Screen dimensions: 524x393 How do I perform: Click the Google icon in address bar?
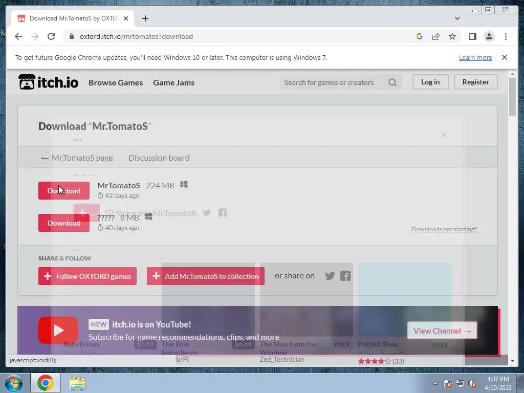point(420,36)
